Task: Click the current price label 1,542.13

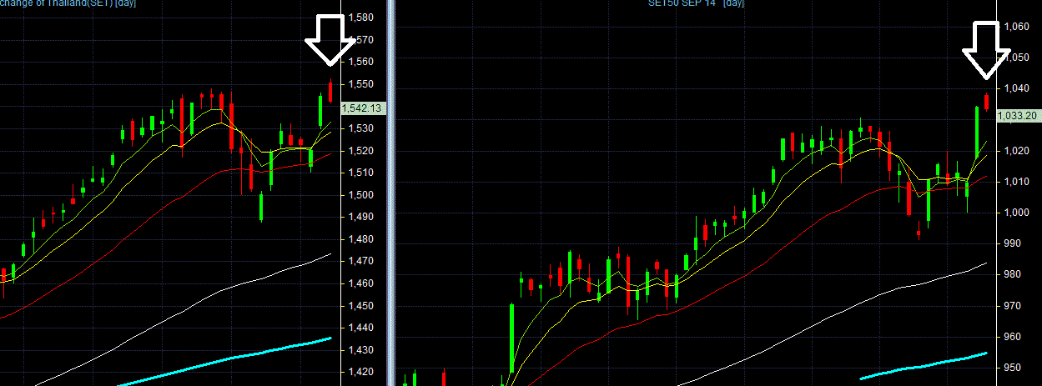Action: 361,108
